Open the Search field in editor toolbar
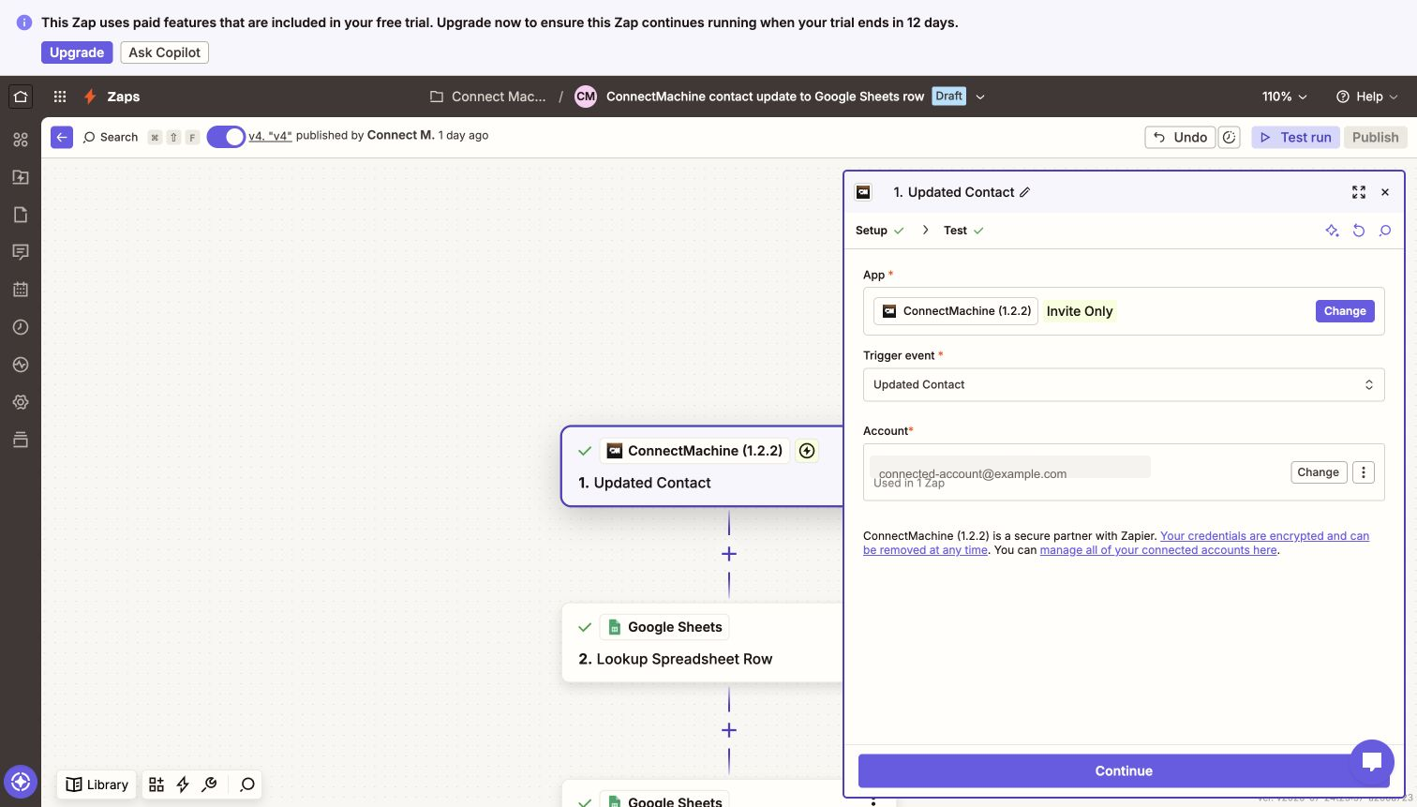This screenshot has width=1417, height=807. coord(111,137)
